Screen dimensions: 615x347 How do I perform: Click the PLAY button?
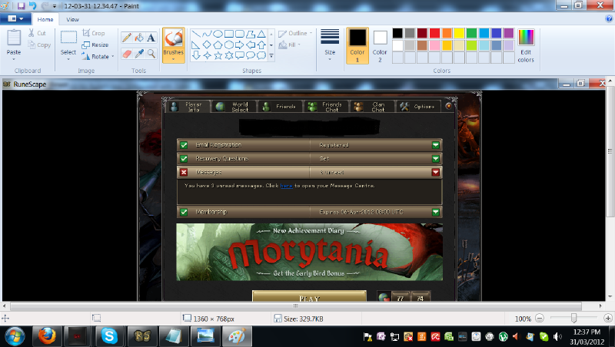(x=309, y=296)
